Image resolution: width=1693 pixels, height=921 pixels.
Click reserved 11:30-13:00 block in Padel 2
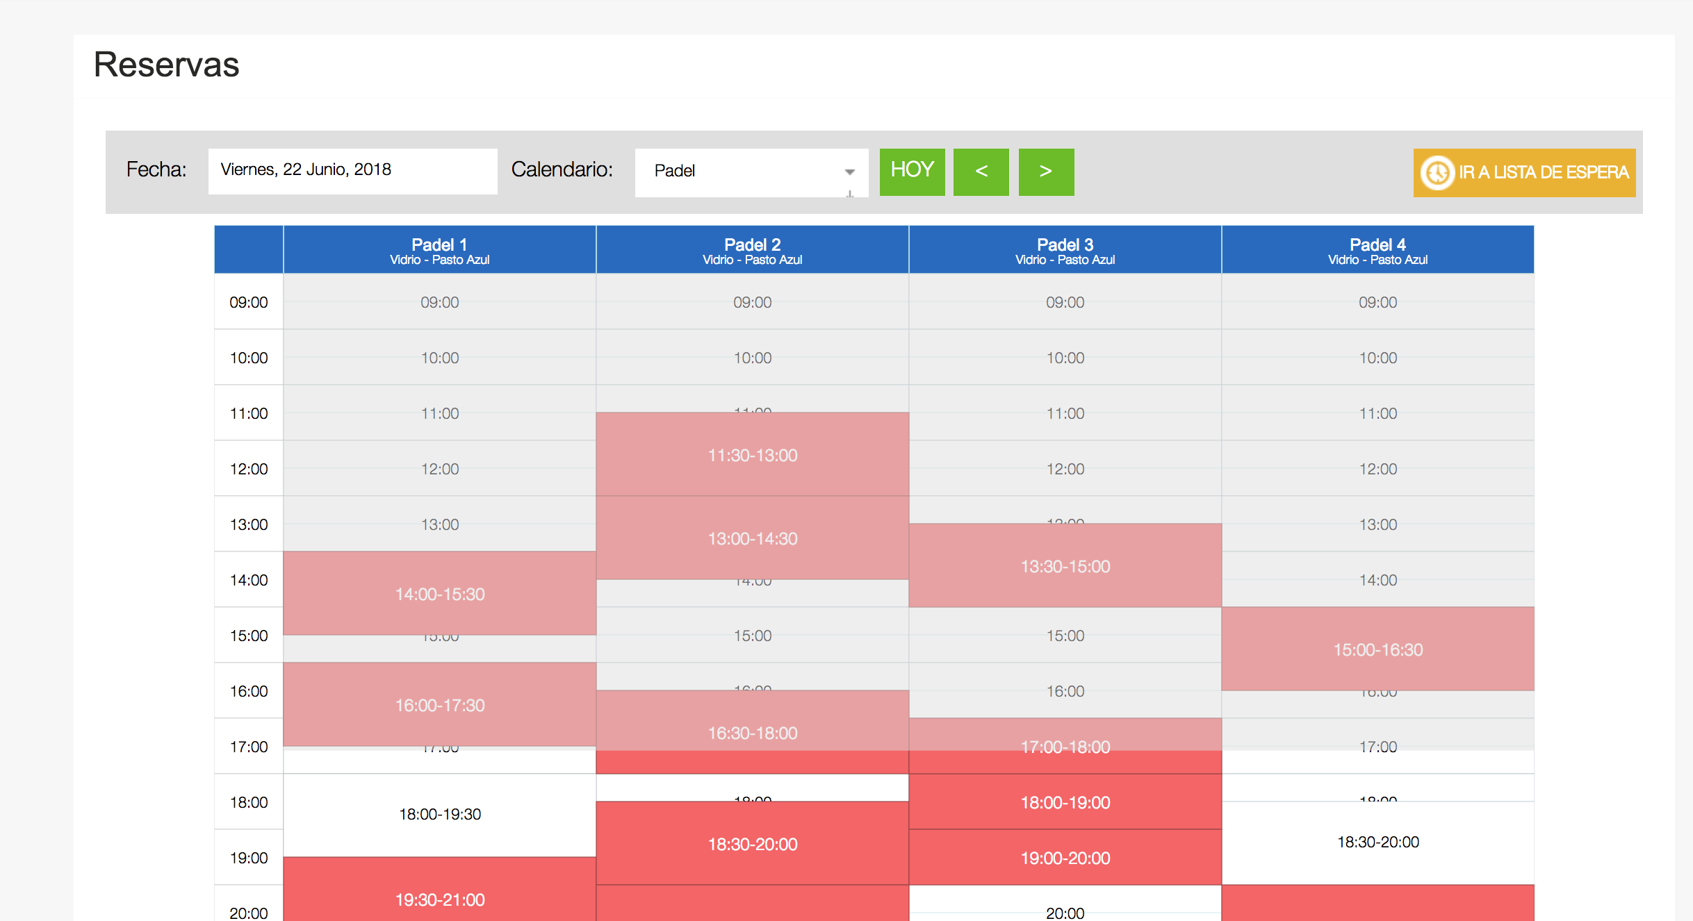pyautogui.click(x=752, y=455)
